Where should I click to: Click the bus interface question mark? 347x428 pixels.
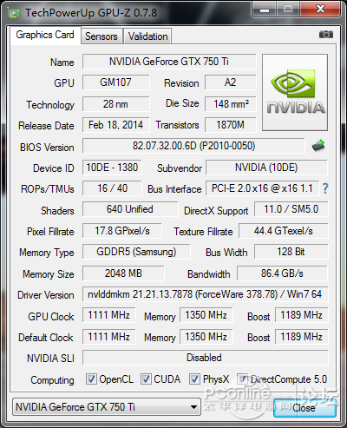point(325,188)
